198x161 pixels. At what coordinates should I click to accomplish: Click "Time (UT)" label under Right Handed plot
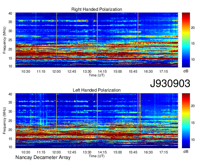[x=97, y=75]
